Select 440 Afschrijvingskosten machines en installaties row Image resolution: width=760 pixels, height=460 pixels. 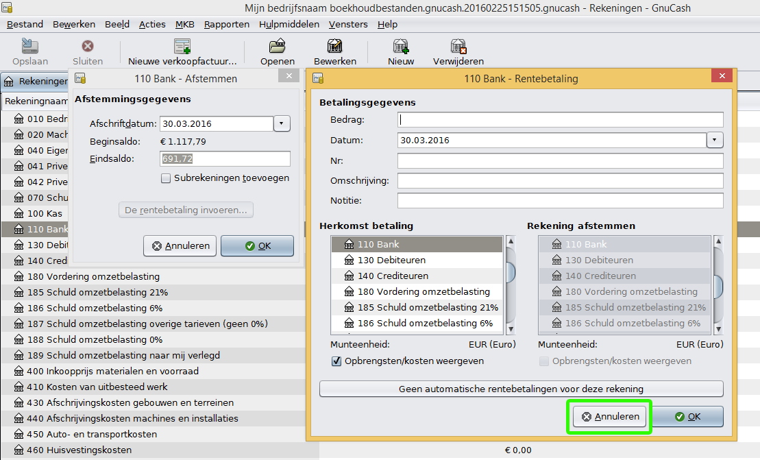[x=153, y=418]
